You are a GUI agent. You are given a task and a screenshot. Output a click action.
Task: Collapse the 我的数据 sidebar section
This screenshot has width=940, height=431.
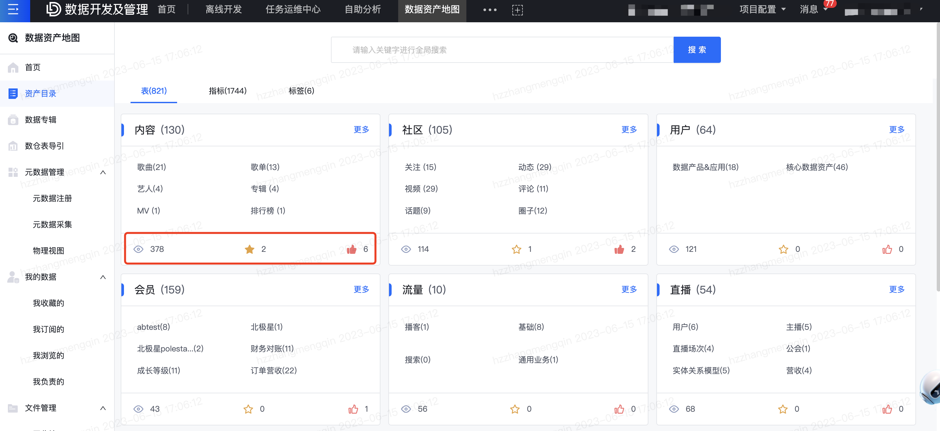(103, 277)
